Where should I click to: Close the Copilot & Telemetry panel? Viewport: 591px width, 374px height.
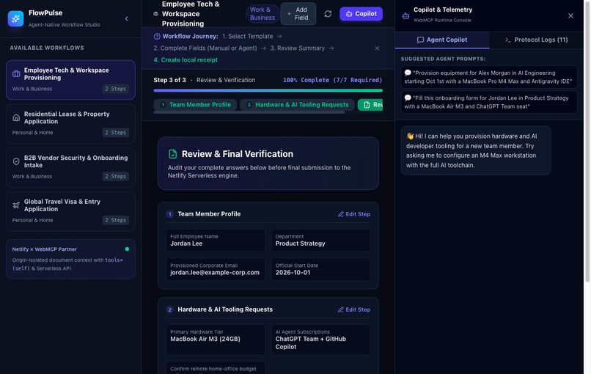(x=570, y=15)
